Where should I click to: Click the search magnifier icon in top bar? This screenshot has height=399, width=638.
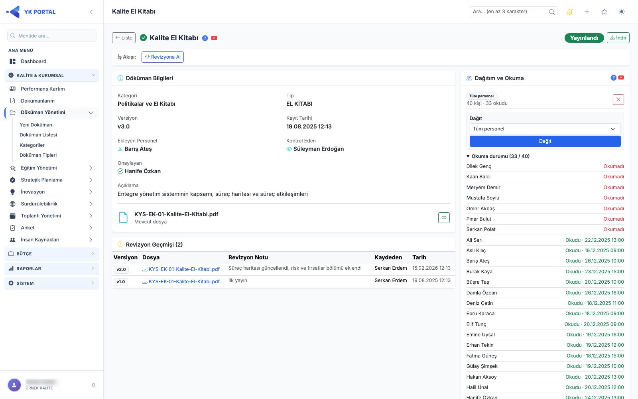[x=552, y=12]
